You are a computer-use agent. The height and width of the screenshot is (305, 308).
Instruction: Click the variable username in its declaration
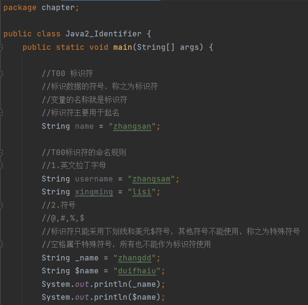[94, 179]
